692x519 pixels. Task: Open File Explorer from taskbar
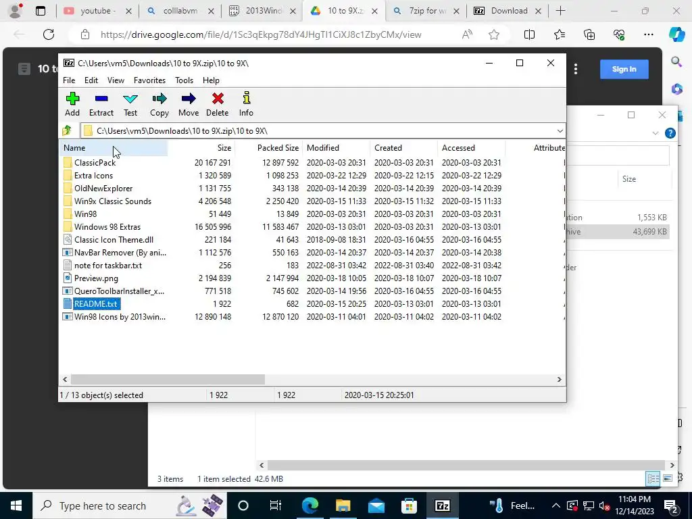[x=343, y=505]
